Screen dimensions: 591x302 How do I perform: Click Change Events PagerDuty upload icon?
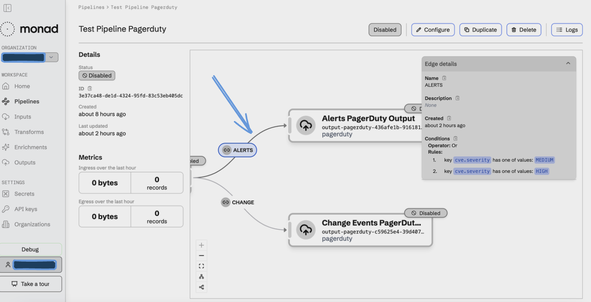point(306,230)
